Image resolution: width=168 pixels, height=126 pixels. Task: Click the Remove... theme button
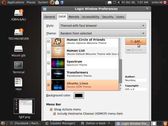coord(136,50)
